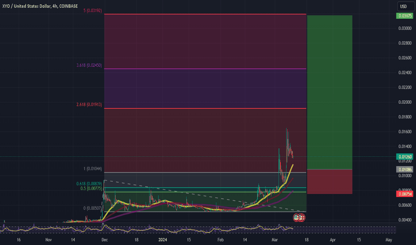Click the XYO / United States Dollar chart title
The width and height of the screenshot is (416, 245).
coord(40,6)
